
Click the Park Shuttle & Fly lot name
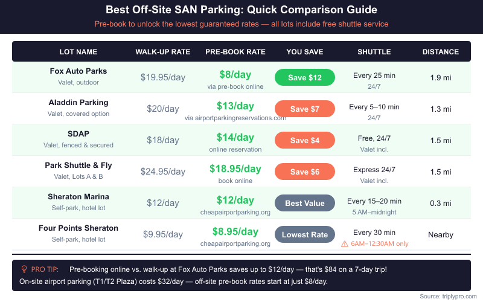pos(78,165)
